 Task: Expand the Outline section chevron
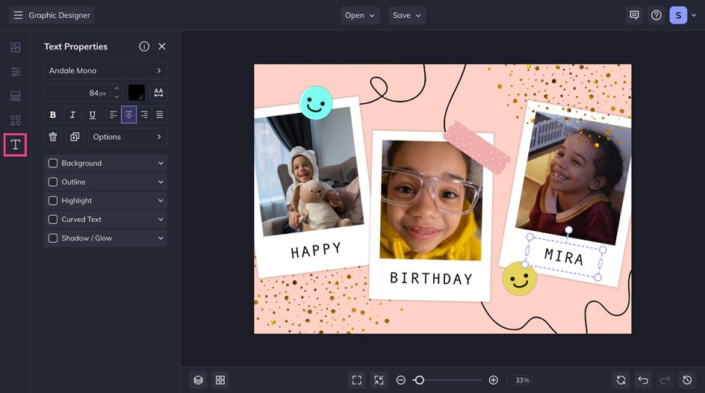[161, 182]
